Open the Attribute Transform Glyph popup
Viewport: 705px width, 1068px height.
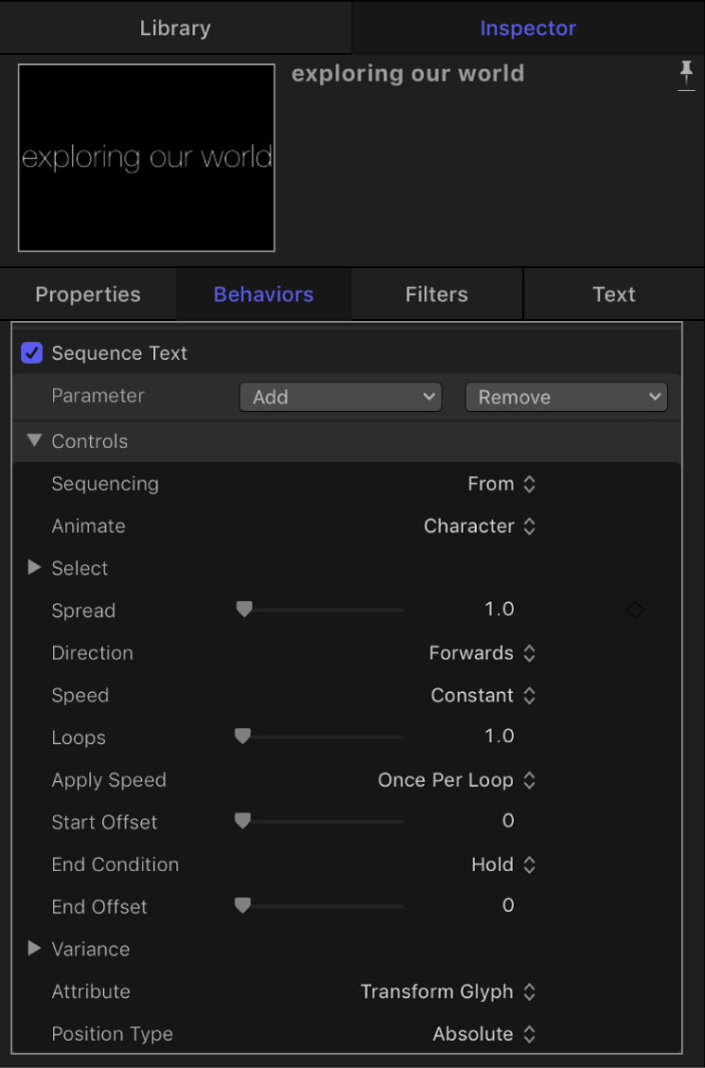[449, 991]
